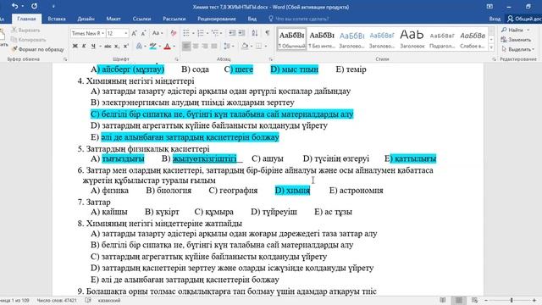Viewport: 542px width, 305px height.
Task: Justify the paragraph text
Action: (x=214, y=46)
